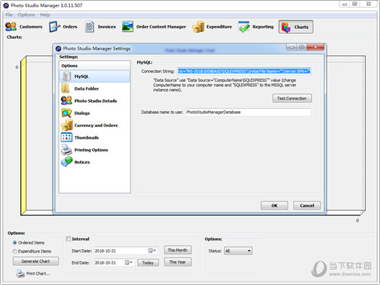This screenshot has height=285, width=380.
Task: Click the Test Connection button
Action: coord(292,98)
